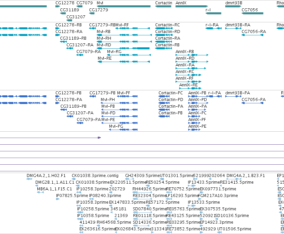Select the CG7056 gene bar
Image resolution: width=284 pixels, height=234 pixels.
coord(252,13)
